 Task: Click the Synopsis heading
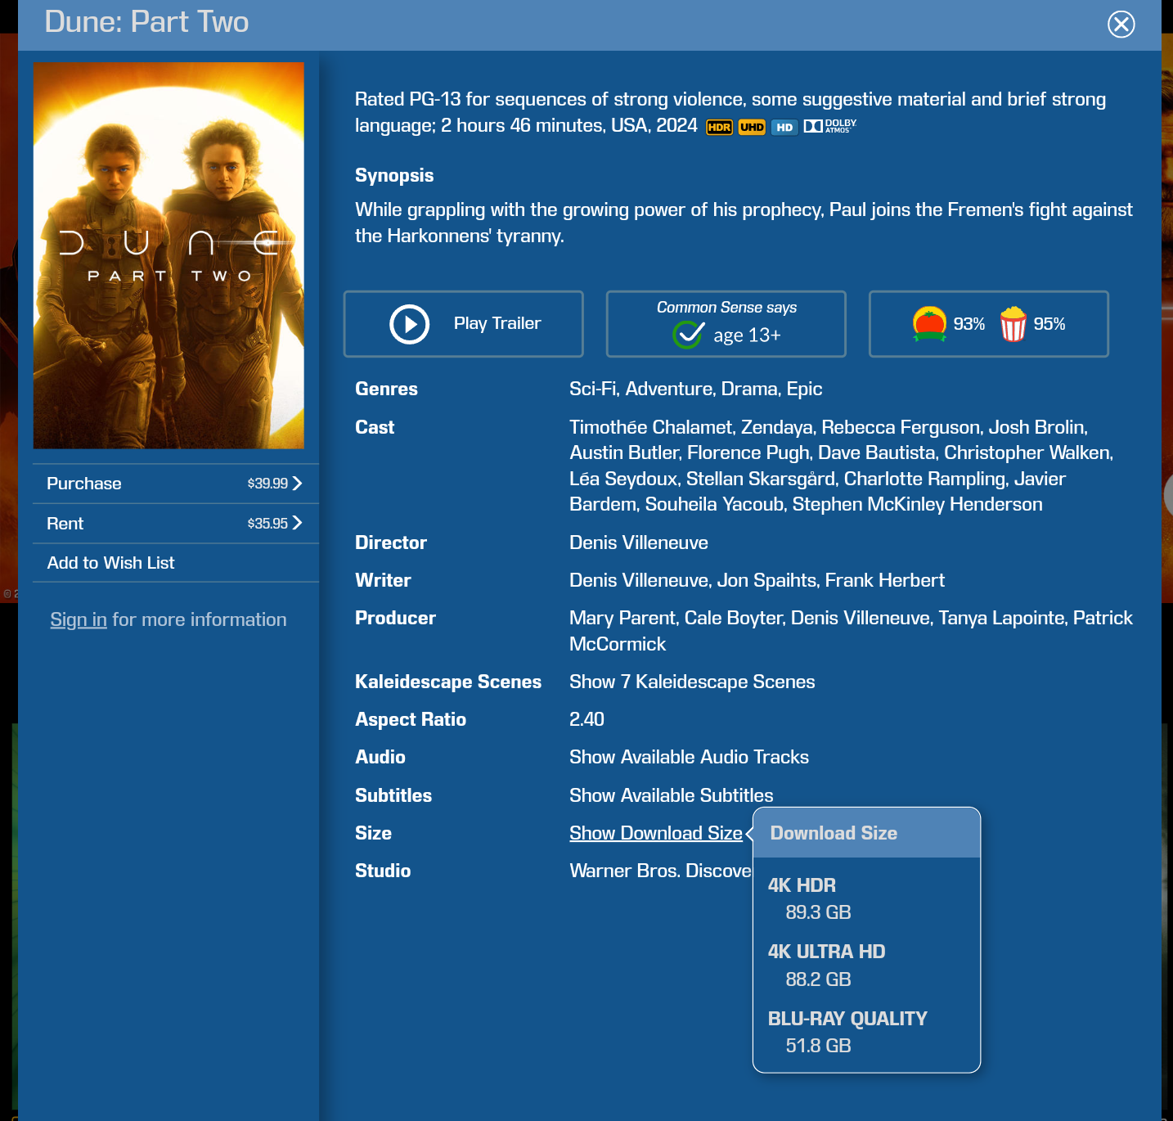click(x=394, y=175)
